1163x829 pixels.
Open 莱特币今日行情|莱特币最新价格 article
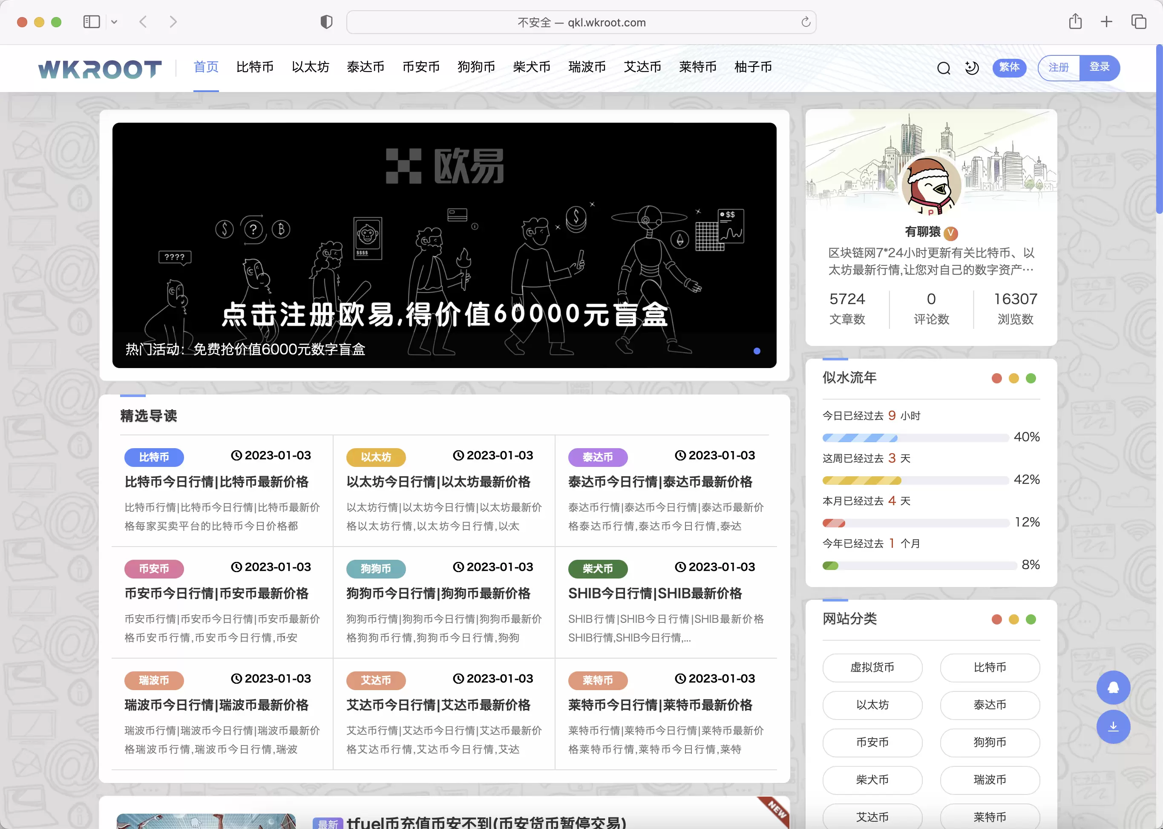[660, 705]
